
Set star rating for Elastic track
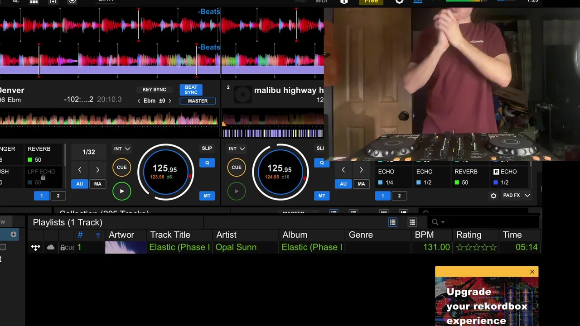tap(476, 247)
